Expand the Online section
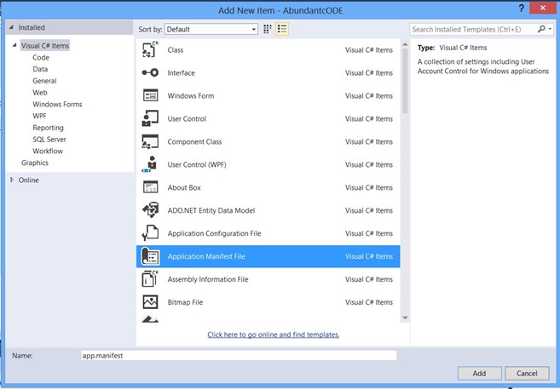The width and height of the screenshot is (560, 389). [12, 180]
